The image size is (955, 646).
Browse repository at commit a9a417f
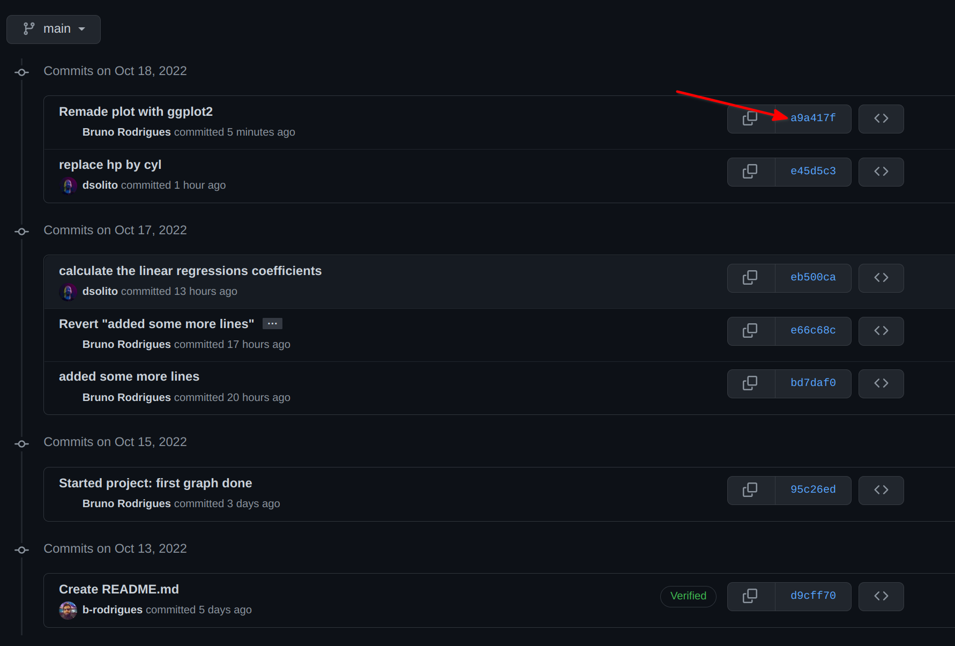[881, 118]
